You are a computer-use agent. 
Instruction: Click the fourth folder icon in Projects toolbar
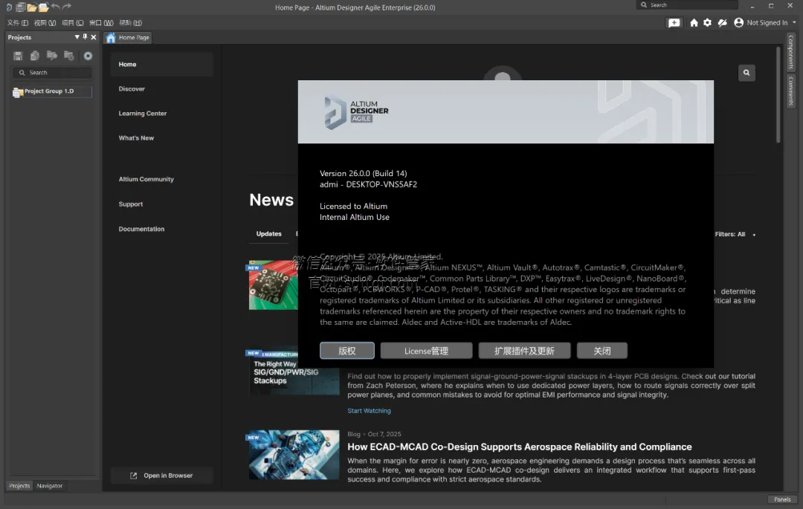point(68,55)
